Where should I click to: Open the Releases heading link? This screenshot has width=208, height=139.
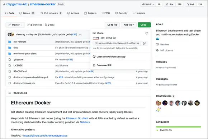point(161,62)
